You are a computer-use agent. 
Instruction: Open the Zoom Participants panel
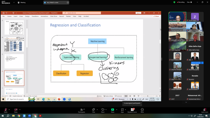(82, 110)
